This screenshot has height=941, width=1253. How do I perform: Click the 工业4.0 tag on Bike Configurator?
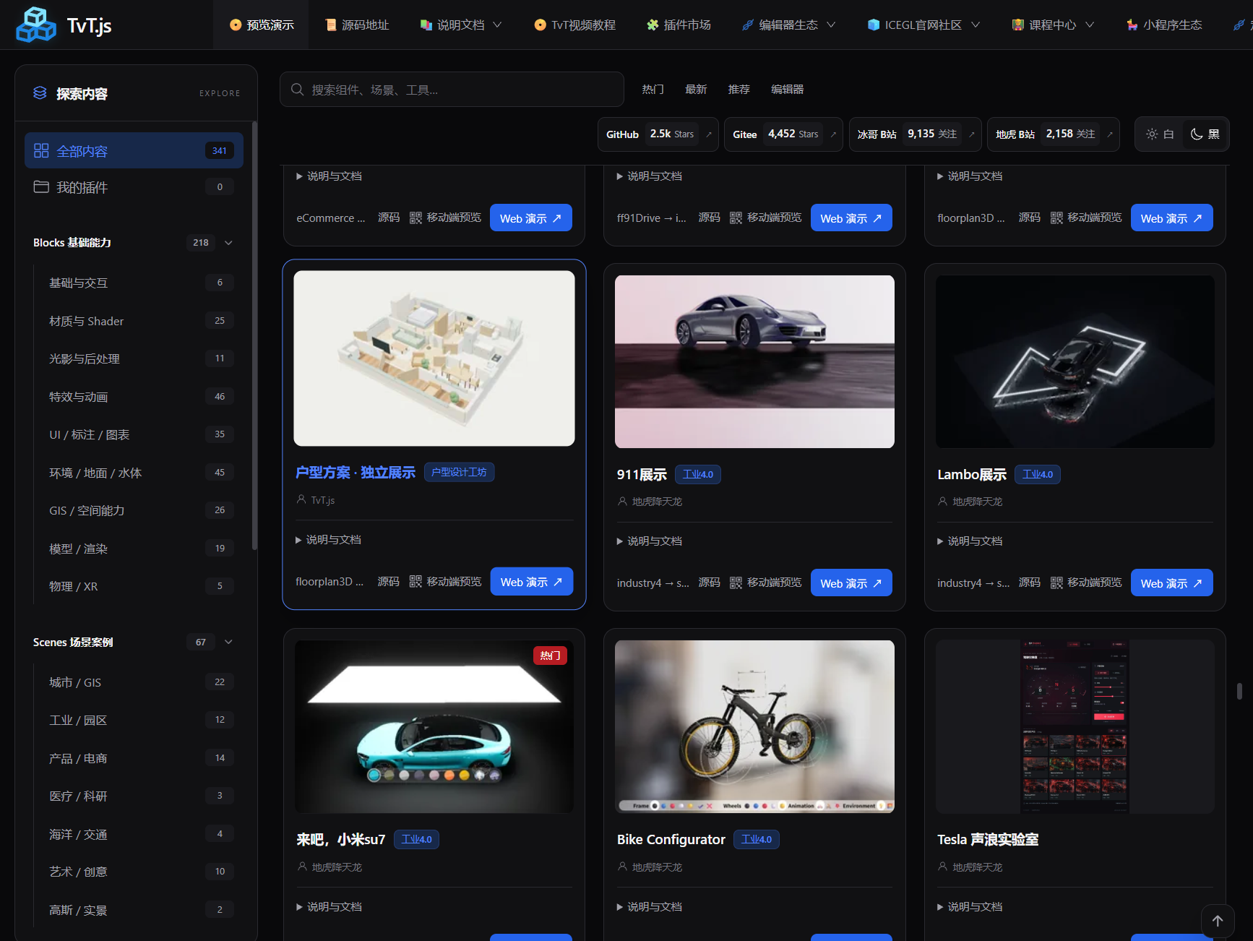757,839
